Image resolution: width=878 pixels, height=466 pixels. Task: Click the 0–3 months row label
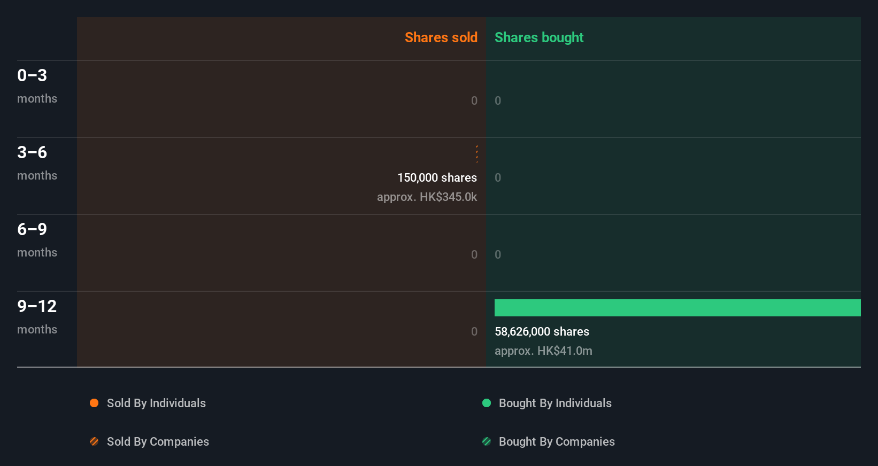tap(37, 86)
